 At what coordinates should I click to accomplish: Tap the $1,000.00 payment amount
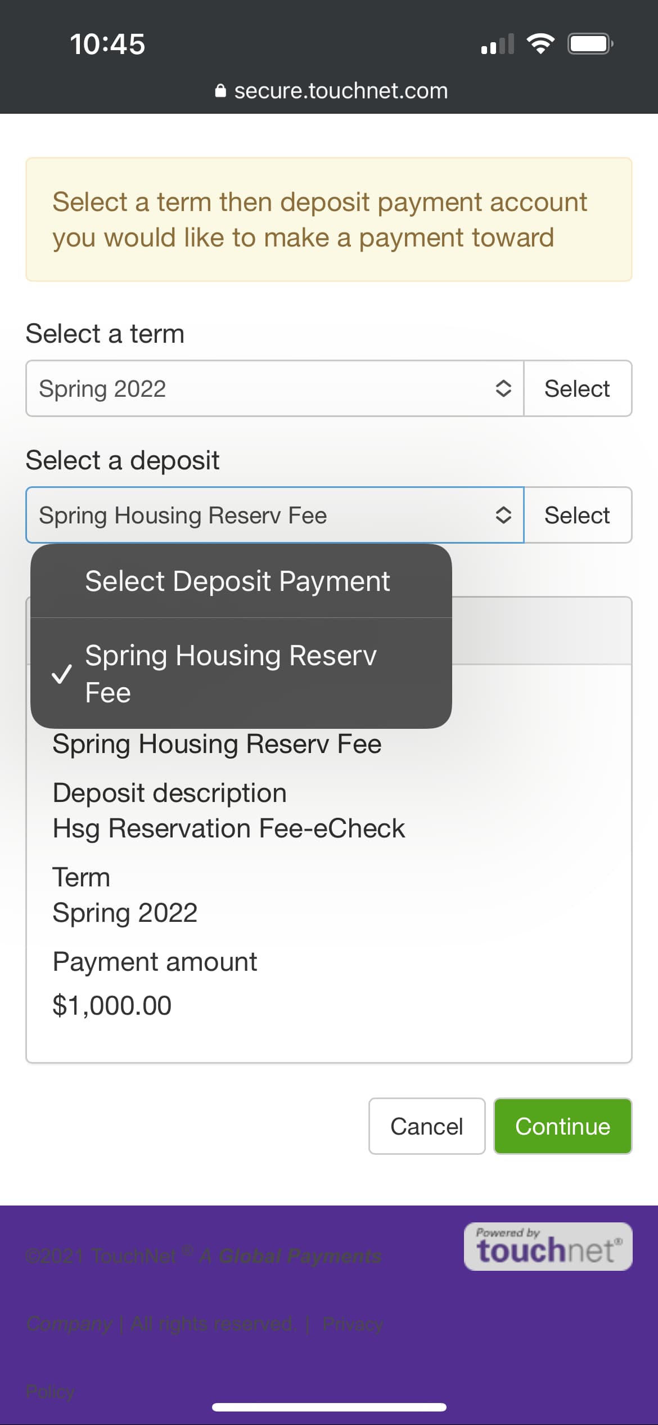point(112,1005)
